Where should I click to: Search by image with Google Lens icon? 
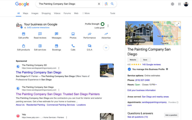106,4
